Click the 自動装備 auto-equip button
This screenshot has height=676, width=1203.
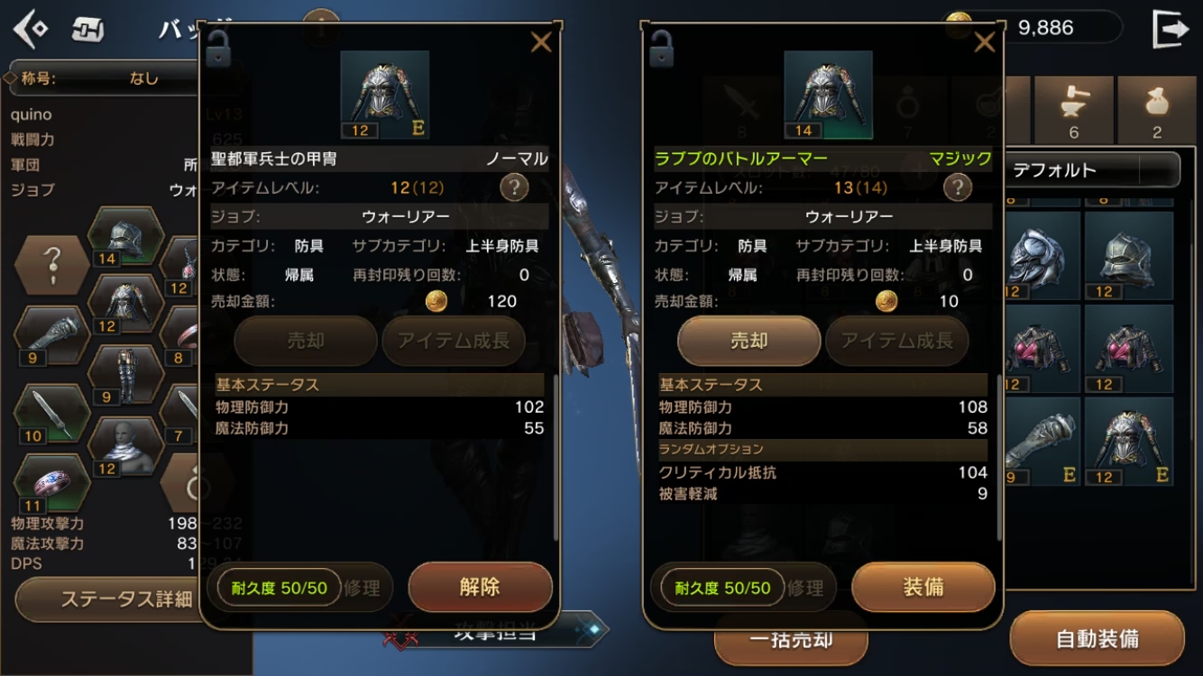point(1097,639)
